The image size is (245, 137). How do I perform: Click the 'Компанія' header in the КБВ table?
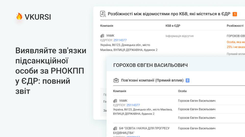(x=107, y=26)
